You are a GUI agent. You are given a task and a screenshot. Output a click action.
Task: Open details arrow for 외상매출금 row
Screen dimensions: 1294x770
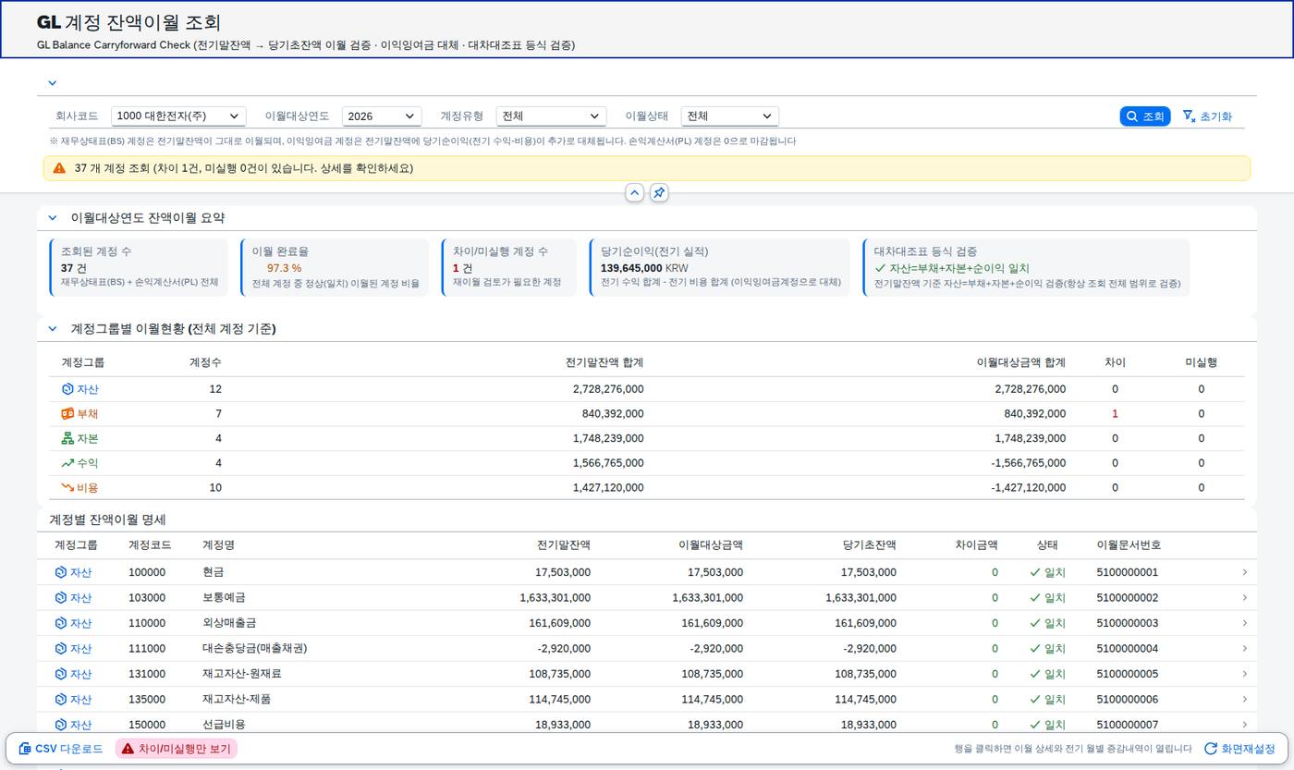1244,623
